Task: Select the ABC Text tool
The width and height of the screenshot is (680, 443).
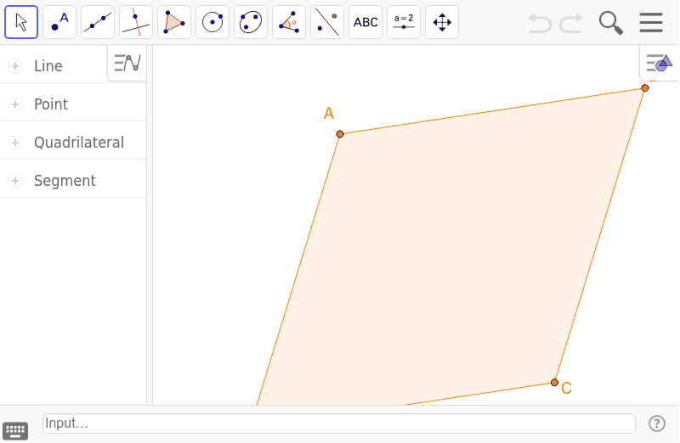Action: (x=365, y=22)
